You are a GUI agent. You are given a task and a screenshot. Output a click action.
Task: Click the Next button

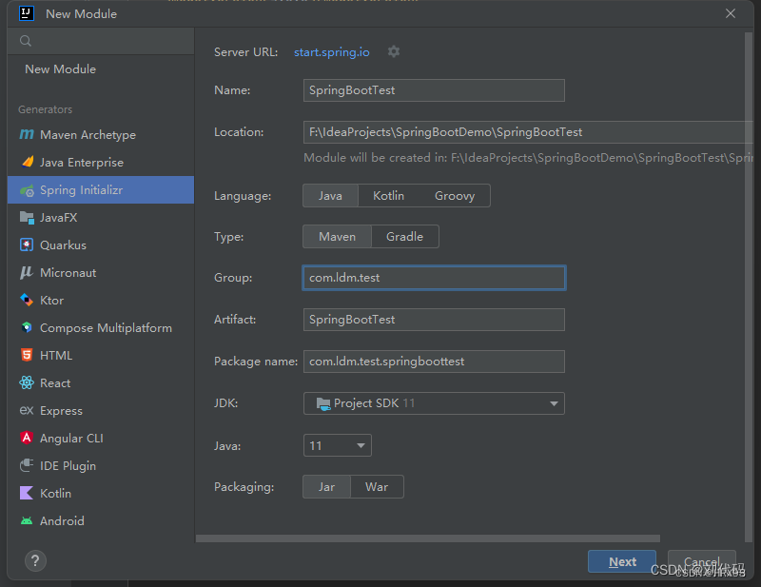tap(622, 561)
